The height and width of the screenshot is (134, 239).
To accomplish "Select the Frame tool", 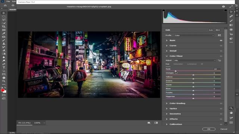I will [4, 30].
